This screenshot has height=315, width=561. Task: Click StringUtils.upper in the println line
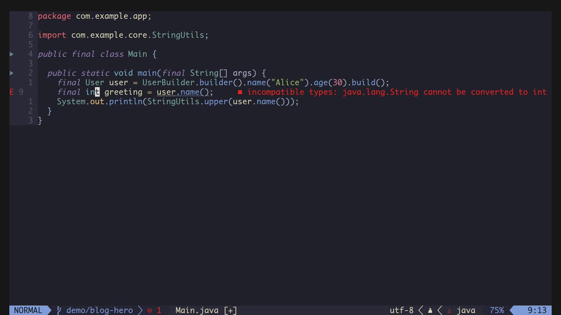pos(187,101)
